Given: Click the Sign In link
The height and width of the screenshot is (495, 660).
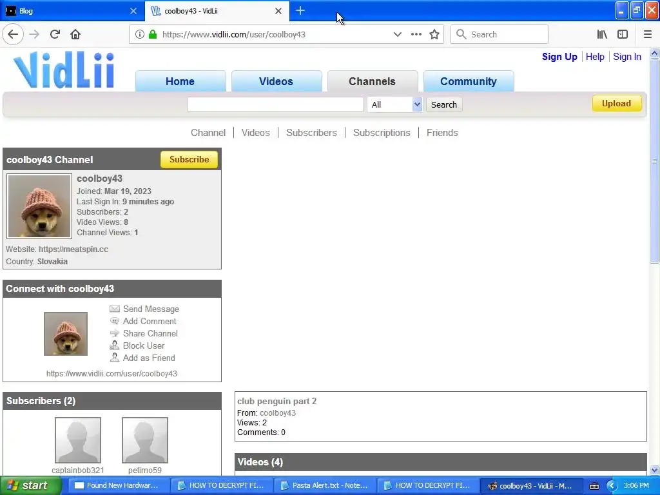Looking at the screenshot, I should 626,57.
